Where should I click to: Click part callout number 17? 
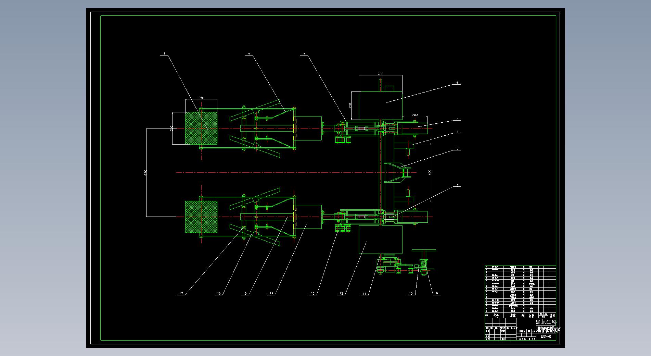click(181, 294)
